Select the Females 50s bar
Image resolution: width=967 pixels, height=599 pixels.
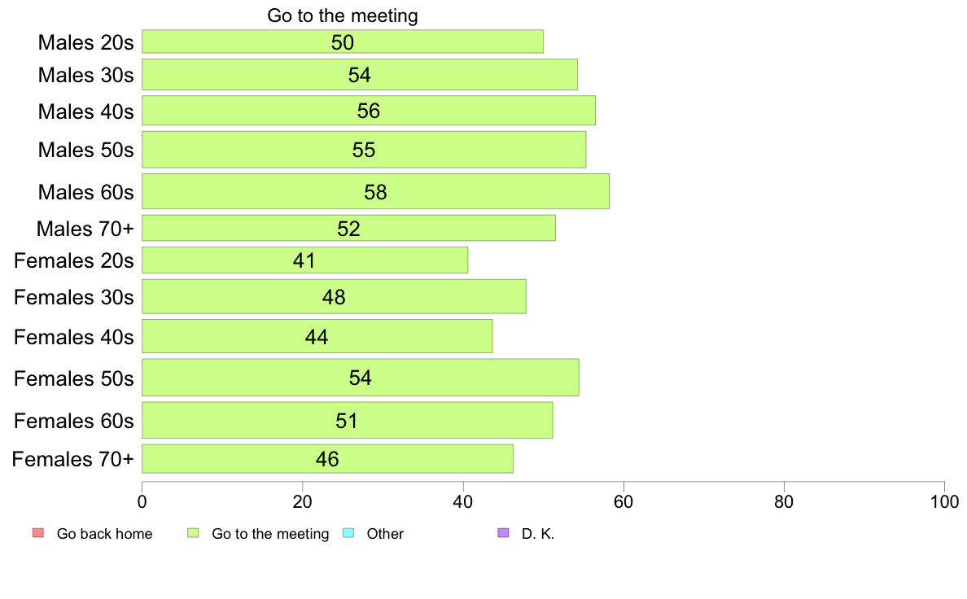tap(360, 378)
